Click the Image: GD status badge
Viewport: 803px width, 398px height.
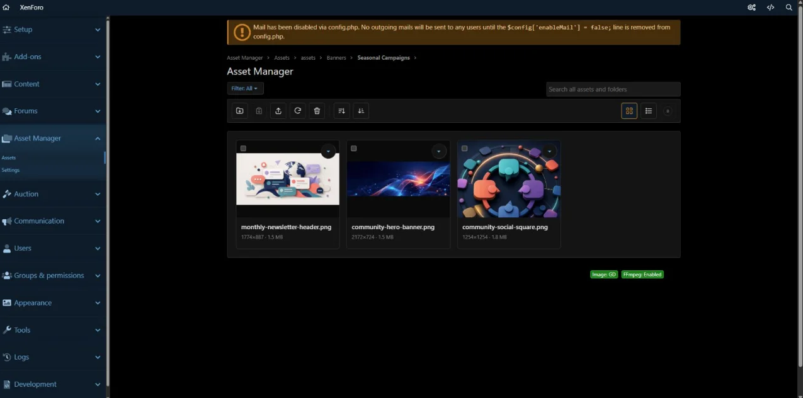[x=604, y=275]
